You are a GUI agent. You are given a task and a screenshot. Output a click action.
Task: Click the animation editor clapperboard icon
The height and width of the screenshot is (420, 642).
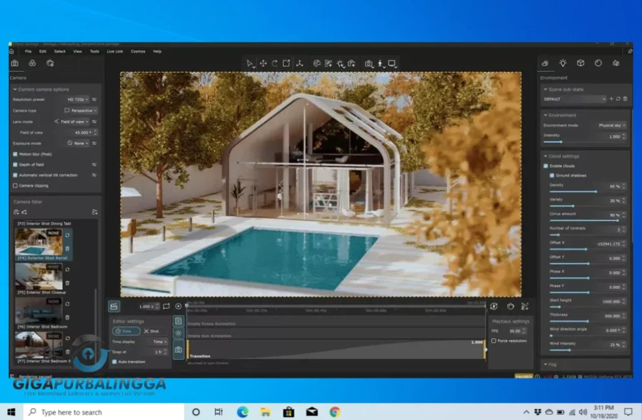coord(114,306)
